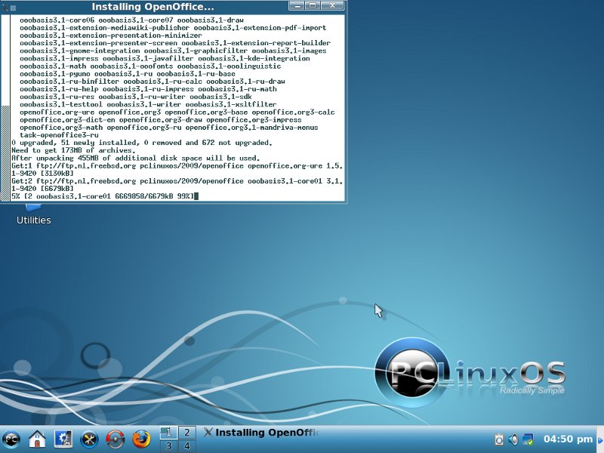The height and width of the screenshot is (453, 604).
Task: Click the 04:50 pm clock
Action: 568,439
